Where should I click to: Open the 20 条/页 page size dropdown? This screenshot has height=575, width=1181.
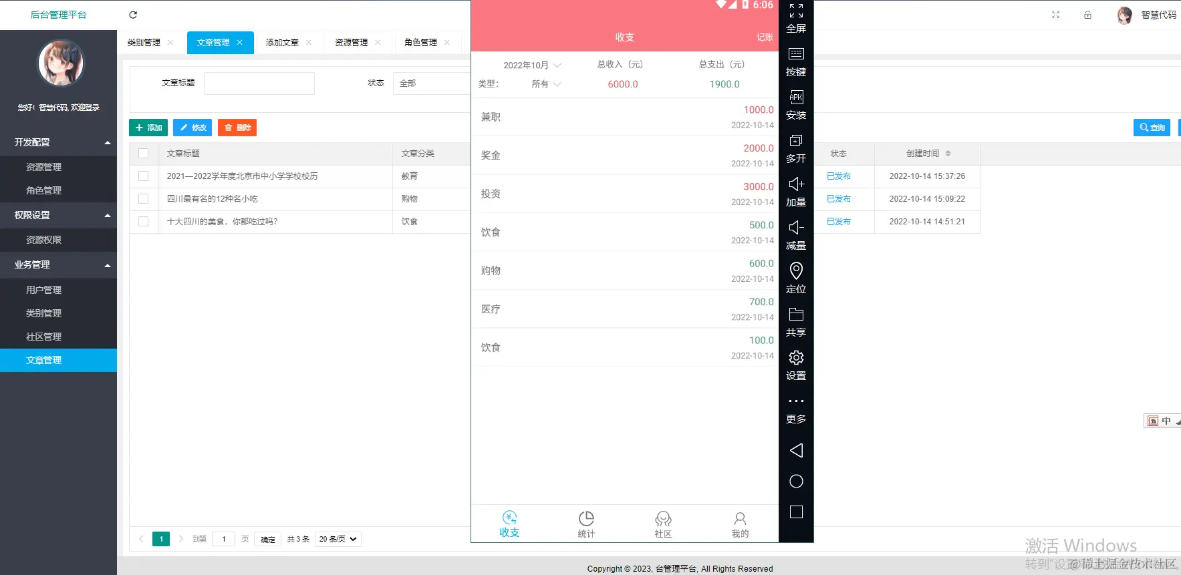click(338, 539)
